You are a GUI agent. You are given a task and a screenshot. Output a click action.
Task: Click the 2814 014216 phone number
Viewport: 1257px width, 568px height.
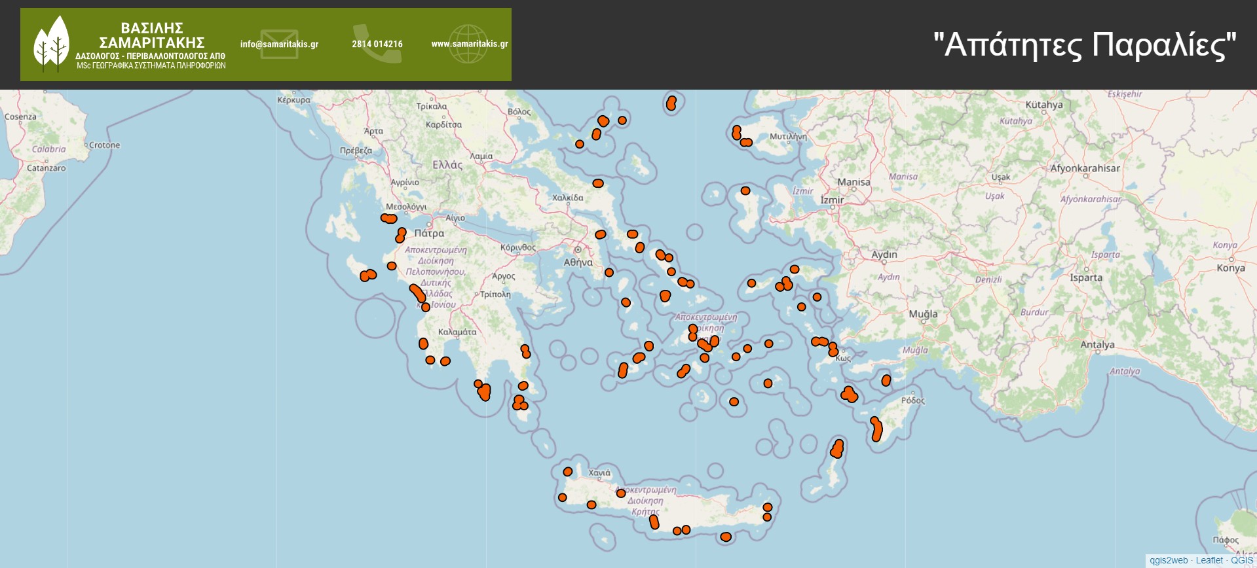377,44
